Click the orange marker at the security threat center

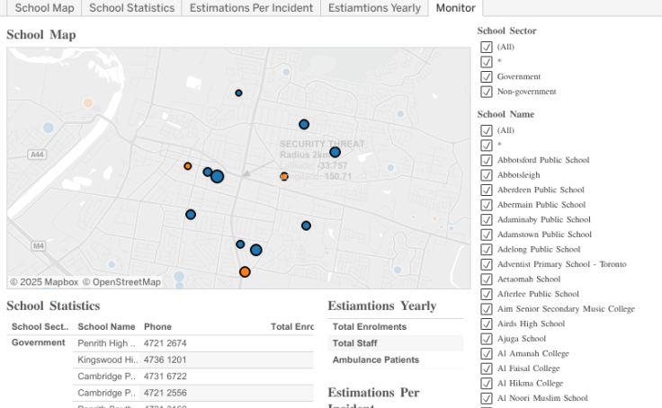284,176
